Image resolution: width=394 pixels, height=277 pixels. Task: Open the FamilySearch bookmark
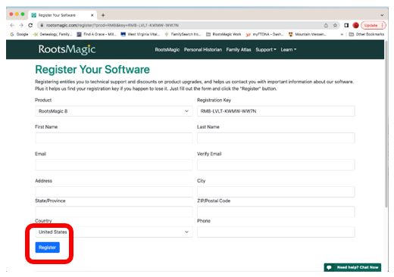[183, 34]
